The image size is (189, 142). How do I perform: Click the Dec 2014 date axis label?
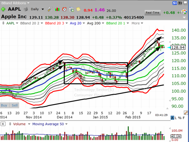(65, 117)
